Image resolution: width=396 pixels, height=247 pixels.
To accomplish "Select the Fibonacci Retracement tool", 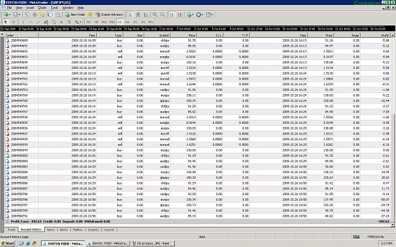I will pos(54,22).
